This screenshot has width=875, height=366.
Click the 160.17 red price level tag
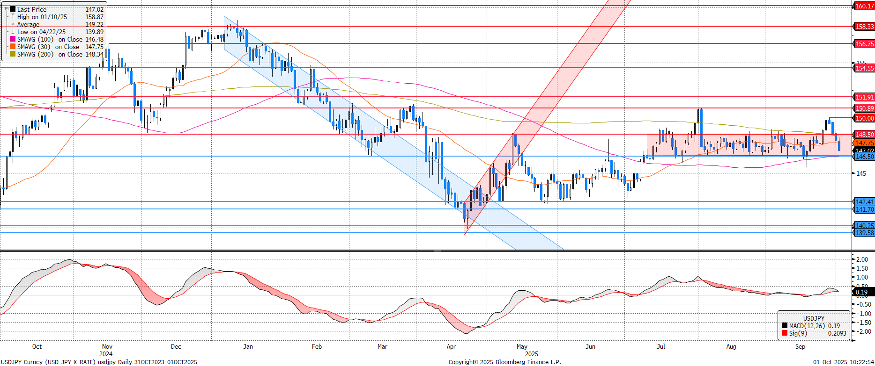tap(864, 6)
